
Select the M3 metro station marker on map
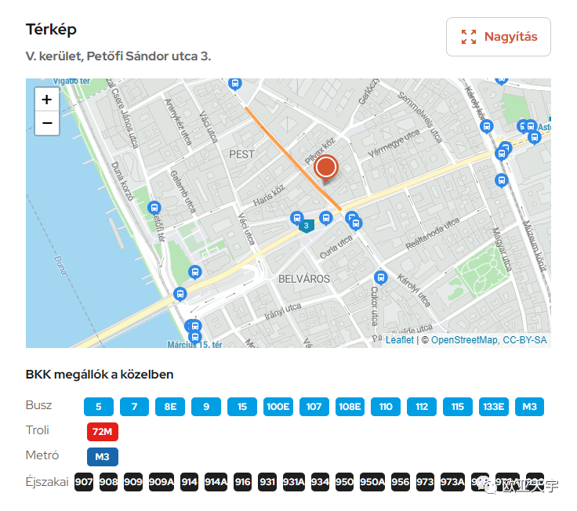coord(307,226)
